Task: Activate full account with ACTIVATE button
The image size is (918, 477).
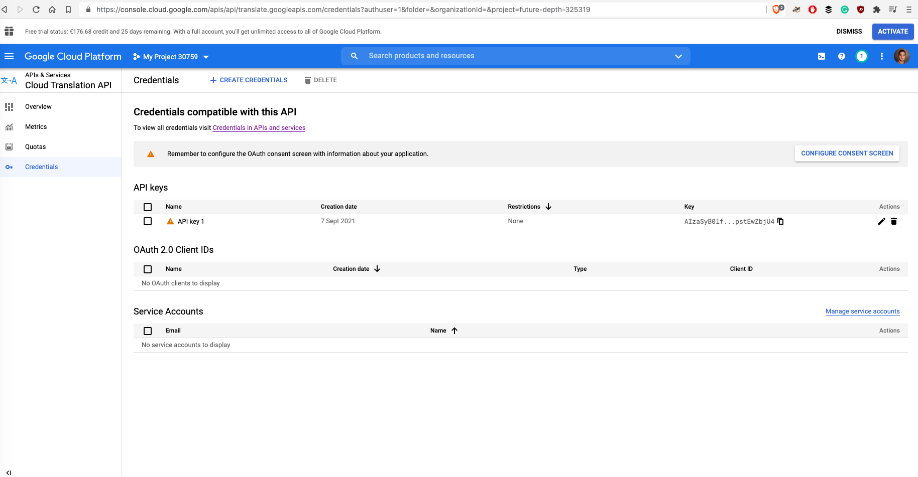Action: (893, 31)
